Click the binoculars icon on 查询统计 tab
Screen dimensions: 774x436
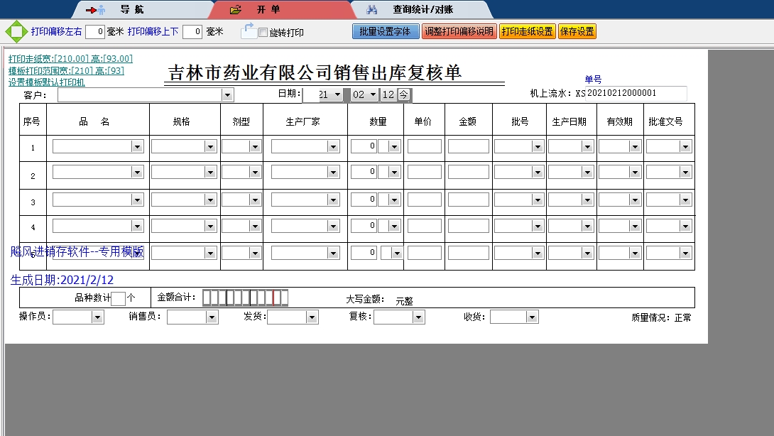(371, 10)
